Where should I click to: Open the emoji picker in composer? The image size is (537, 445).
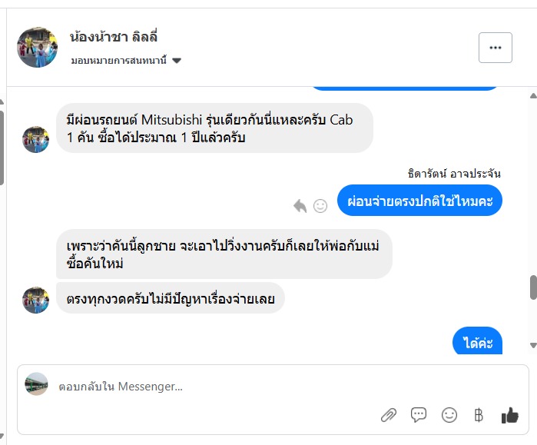coord(449,415)
